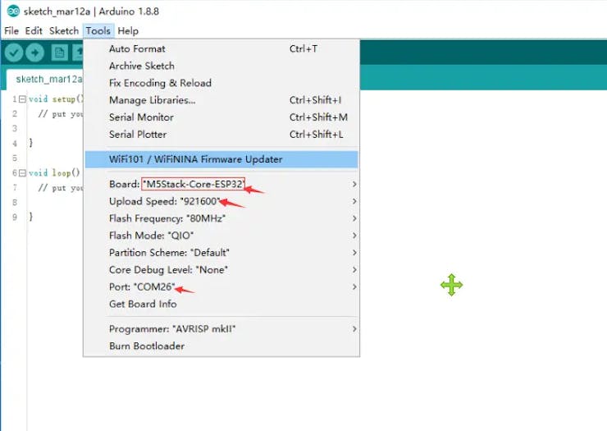Viewport: 607px width, 431px height.
Task: Click the New sketch toolbar icon
Action: (x=59, y=53)
